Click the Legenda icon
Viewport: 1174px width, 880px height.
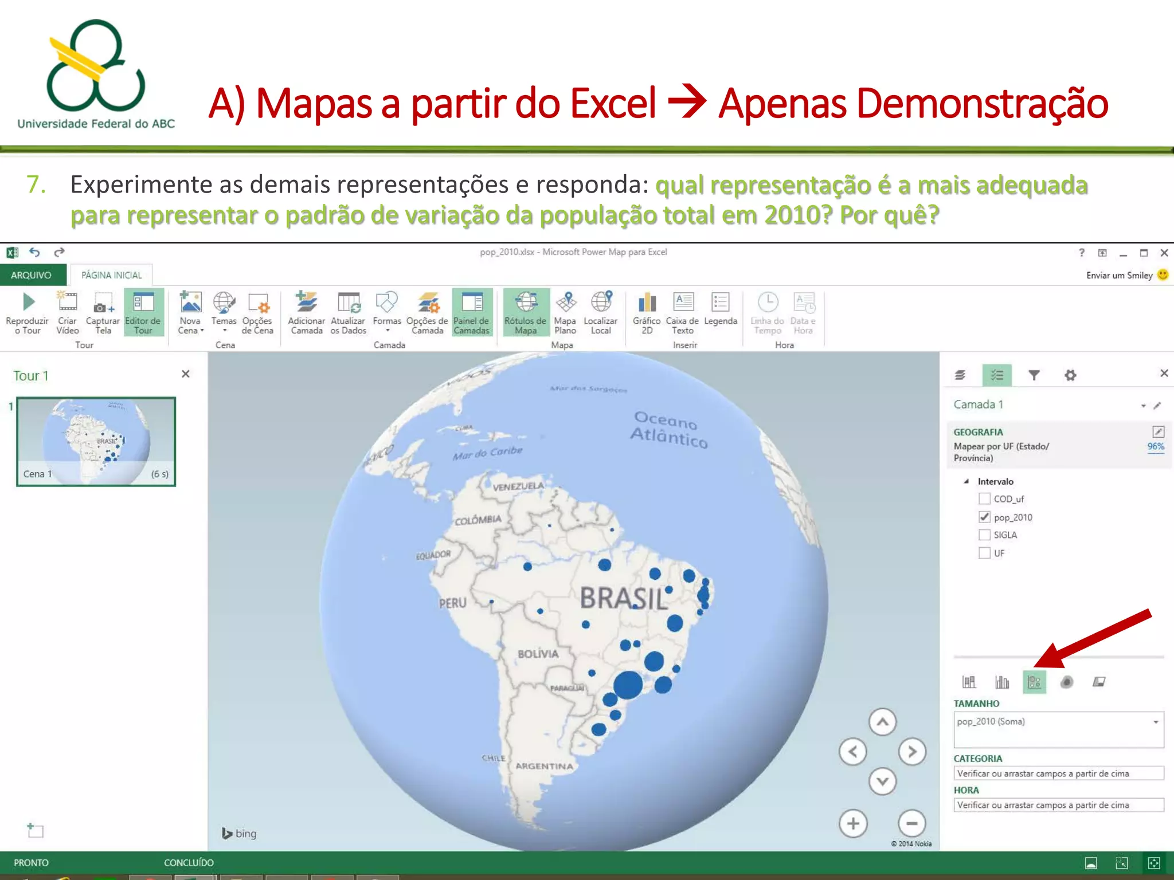tap(720, 301)
